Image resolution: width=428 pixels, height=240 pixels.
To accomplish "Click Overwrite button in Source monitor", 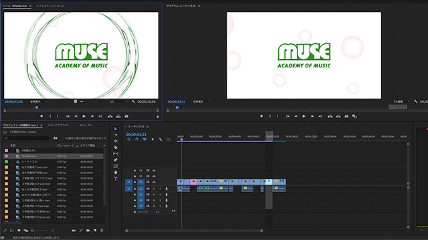I will (118, 117).
